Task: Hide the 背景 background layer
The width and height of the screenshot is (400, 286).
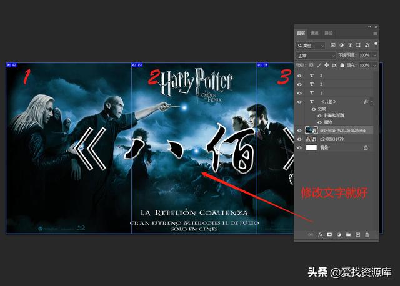Action: (x=300, y=148)
